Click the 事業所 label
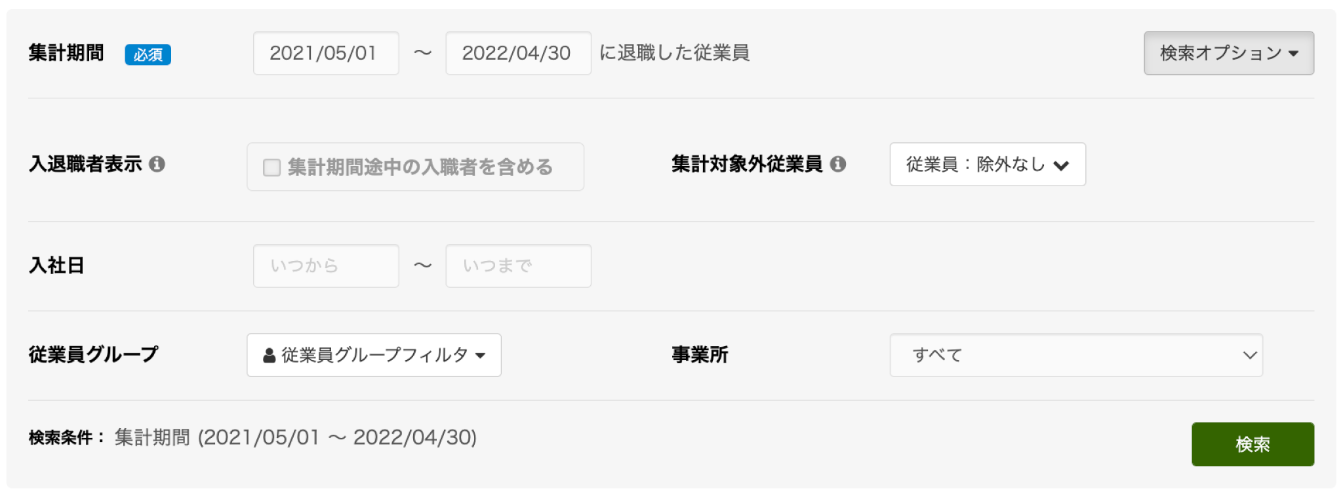The width and height of the screenshot is (1343, 497). click(700, 355)
